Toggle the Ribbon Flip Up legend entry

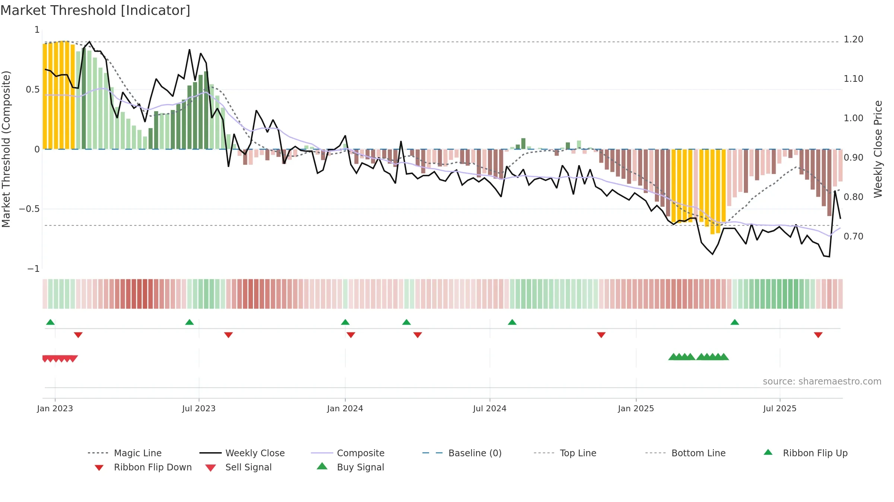[805, 453]
